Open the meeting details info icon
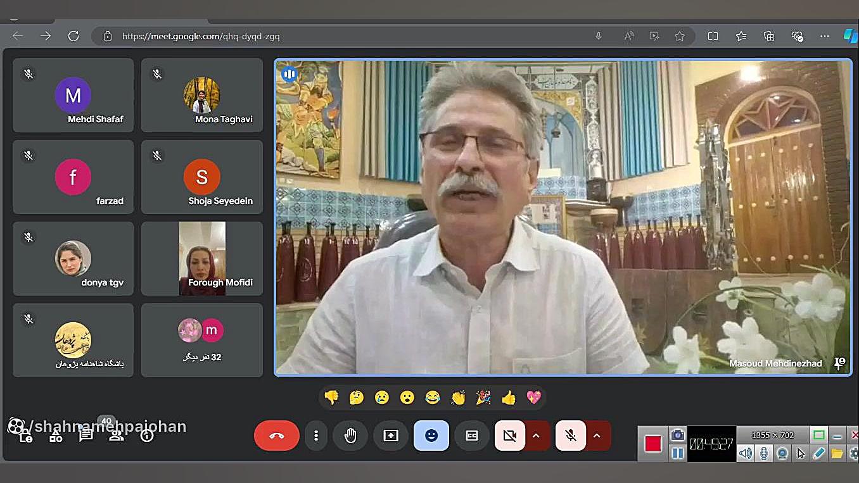 tap(147, 436)
